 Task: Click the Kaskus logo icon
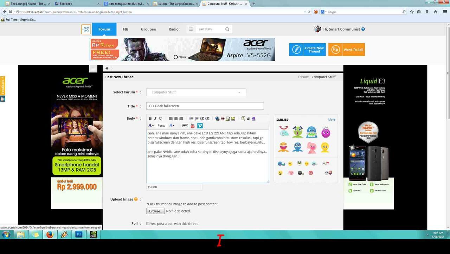[86, 29]
